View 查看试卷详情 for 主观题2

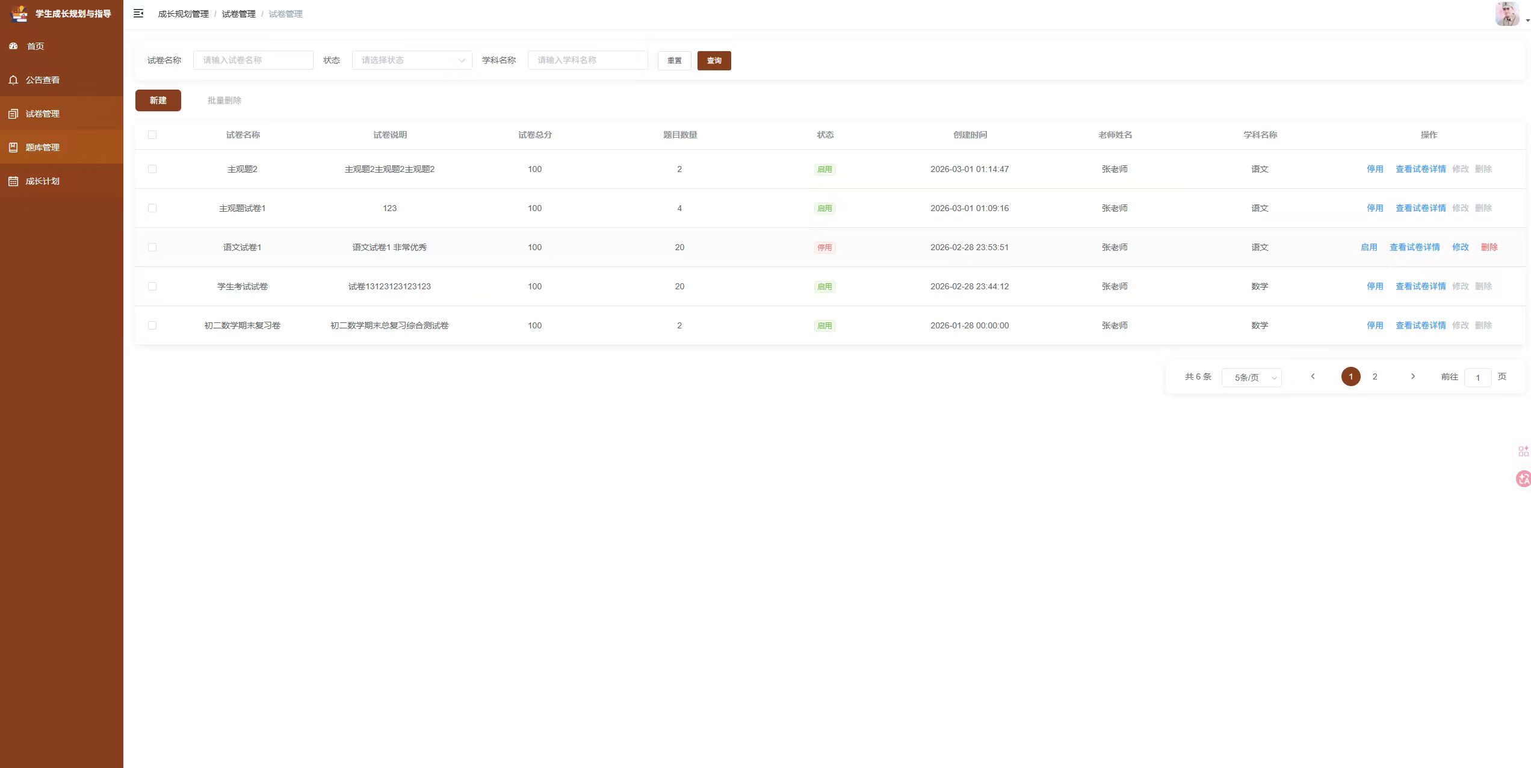[x=1420, y=169]
